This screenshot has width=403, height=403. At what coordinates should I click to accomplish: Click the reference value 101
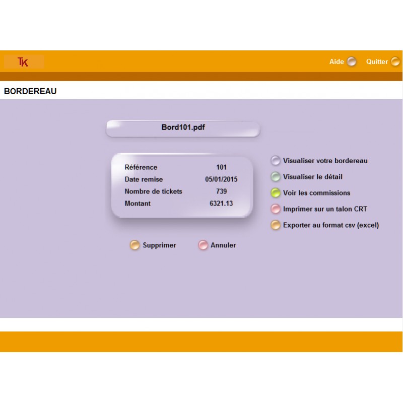(221, 167)
